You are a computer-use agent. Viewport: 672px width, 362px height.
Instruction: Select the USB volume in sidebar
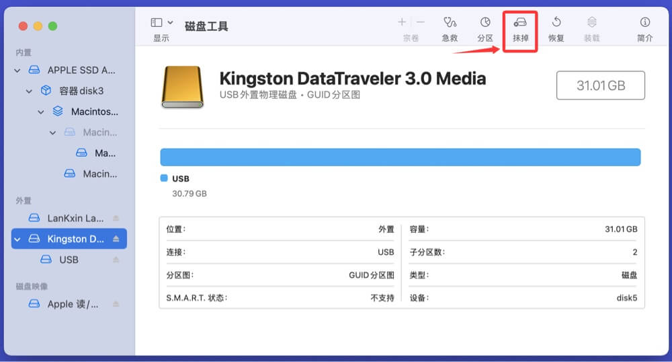(69, 260)
